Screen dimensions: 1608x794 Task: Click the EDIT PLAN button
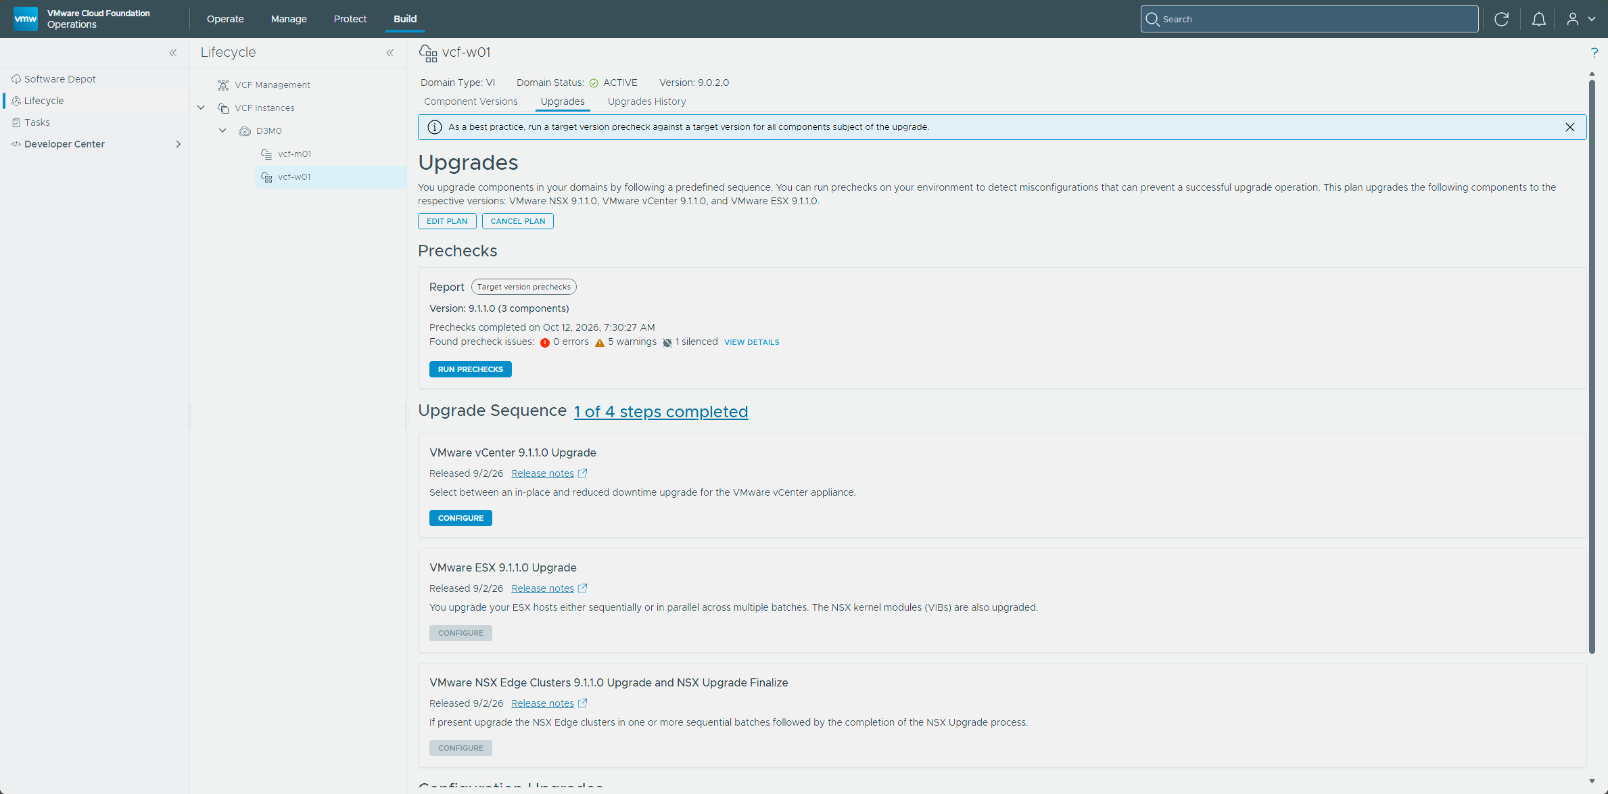(447, 221)
